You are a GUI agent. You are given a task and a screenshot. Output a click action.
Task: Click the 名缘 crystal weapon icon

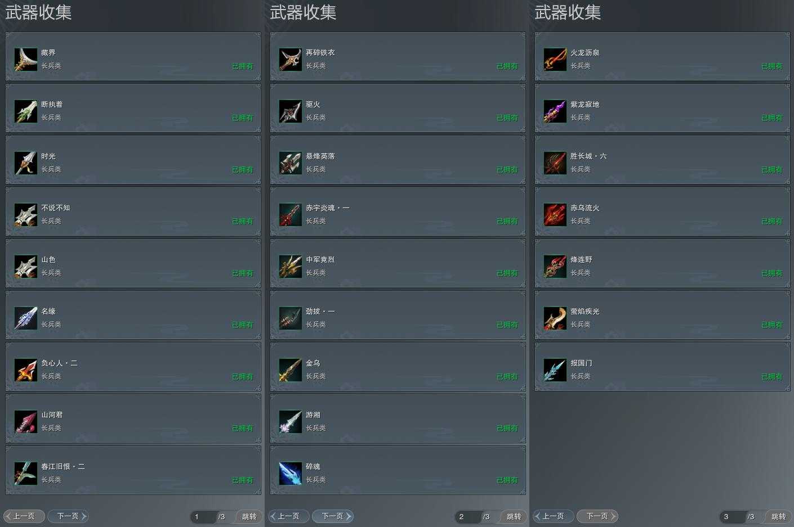click(26, 318)
